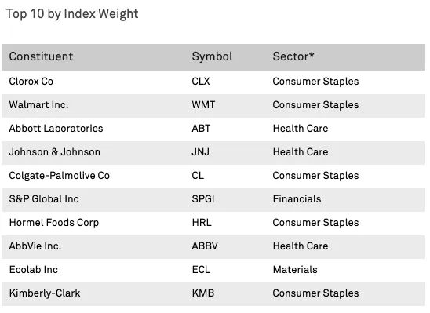Click the Financials sector cell
Image resolution: width=430 pixels, height=313 pixels.
tap(297, 199)
